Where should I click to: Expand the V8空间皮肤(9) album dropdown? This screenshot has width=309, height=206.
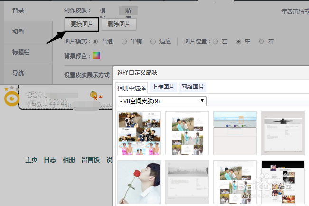tap(162, 101)
